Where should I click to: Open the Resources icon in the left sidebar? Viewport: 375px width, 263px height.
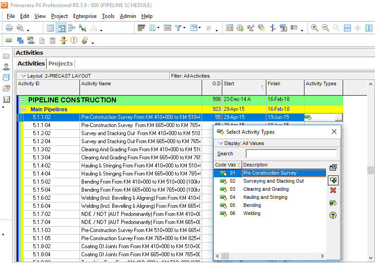(6, 67)
